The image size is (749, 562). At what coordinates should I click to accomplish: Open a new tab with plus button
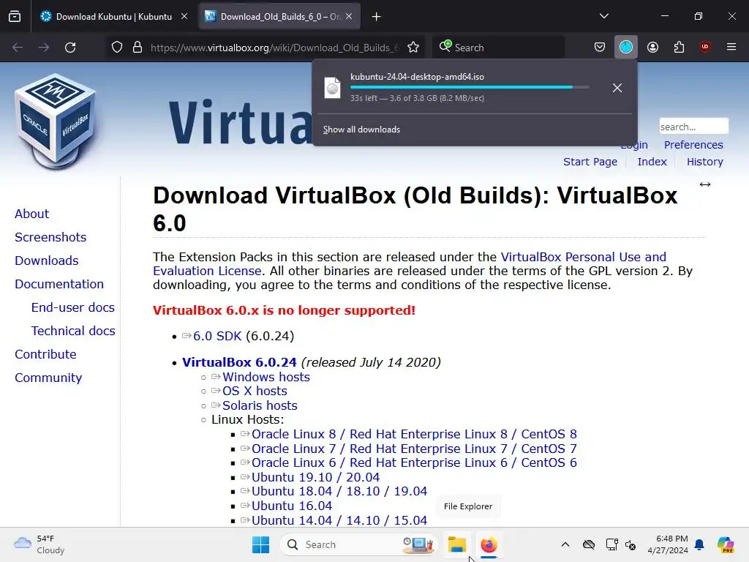click(377, 17)
